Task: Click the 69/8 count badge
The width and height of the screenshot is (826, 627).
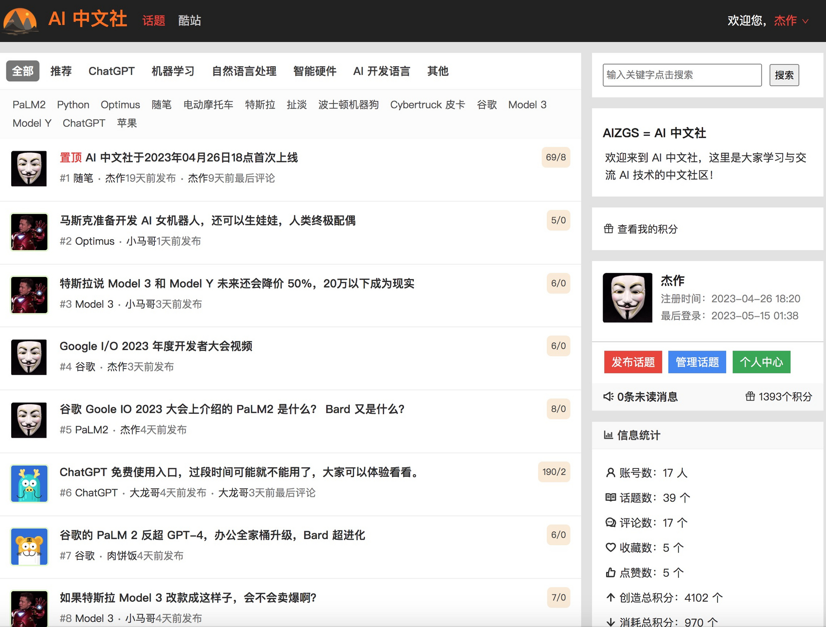Action: [x=556, y=157]
